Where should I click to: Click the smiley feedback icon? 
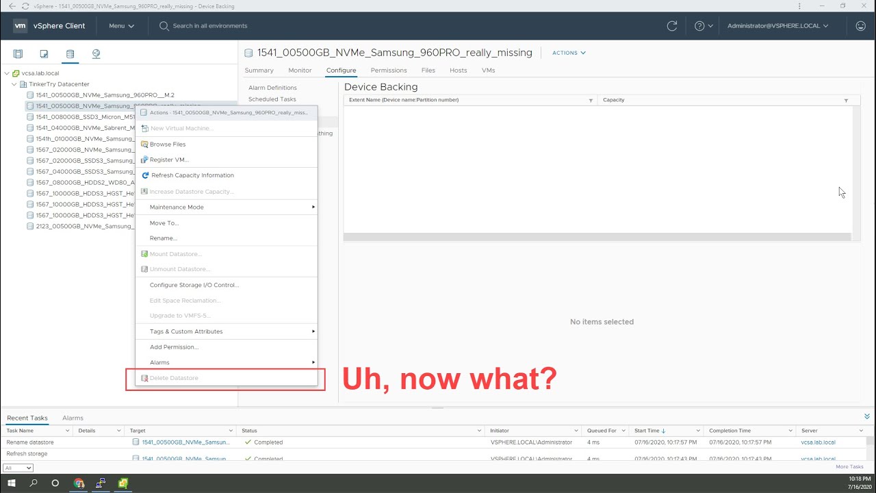pos(860,26)
